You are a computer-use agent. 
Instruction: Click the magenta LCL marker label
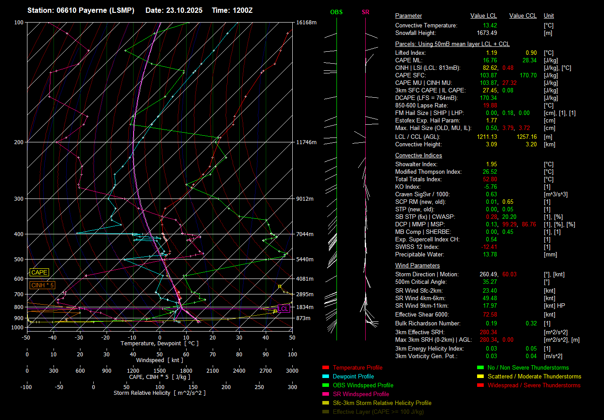pos(283,309)
